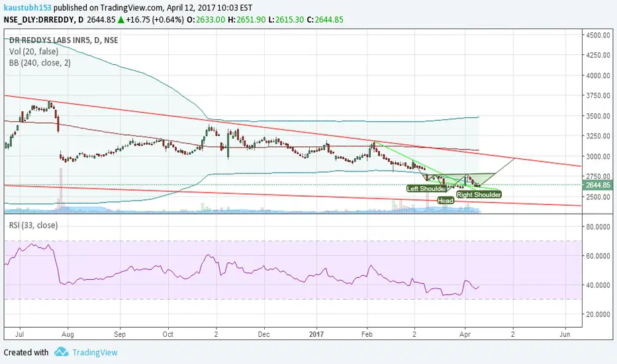Screen dimensions: 617x364
Task: Click the April 12, 2017 10:03 EST timestamp
Action: click(x=209, y=7)
